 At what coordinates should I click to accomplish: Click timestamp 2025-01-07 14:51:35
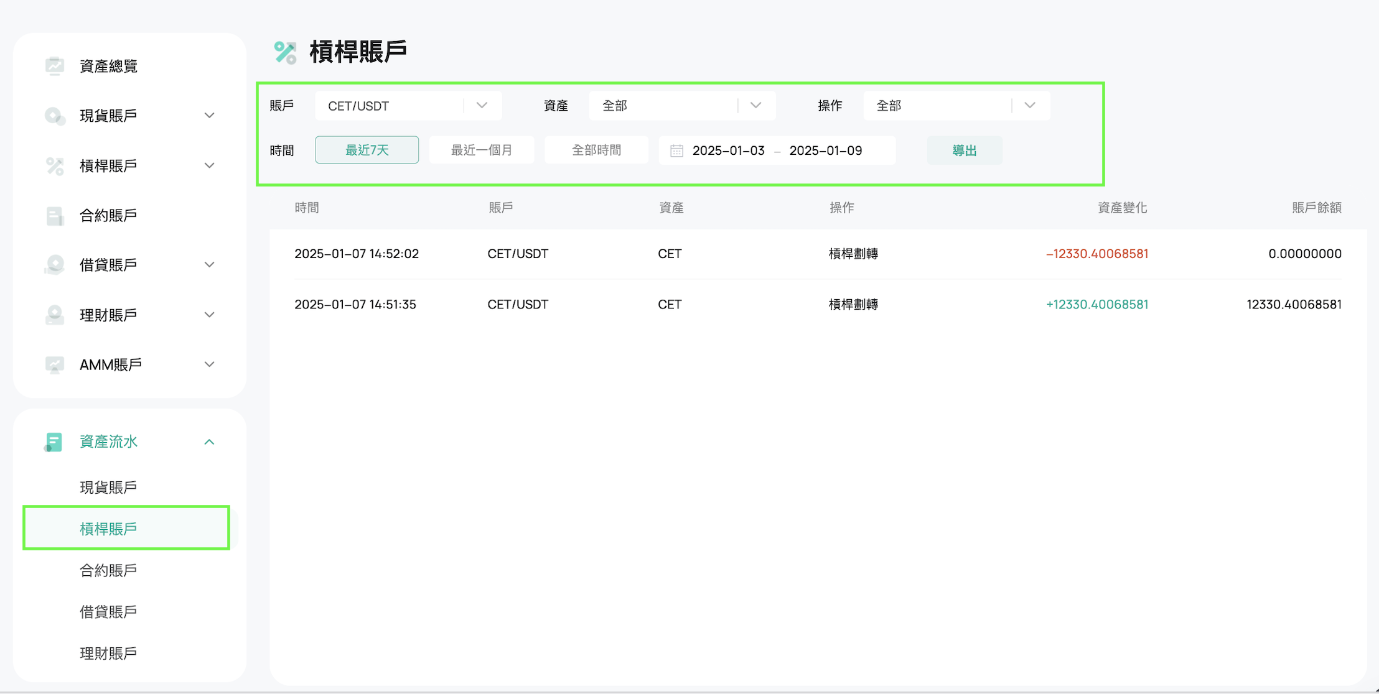point(355,304)
